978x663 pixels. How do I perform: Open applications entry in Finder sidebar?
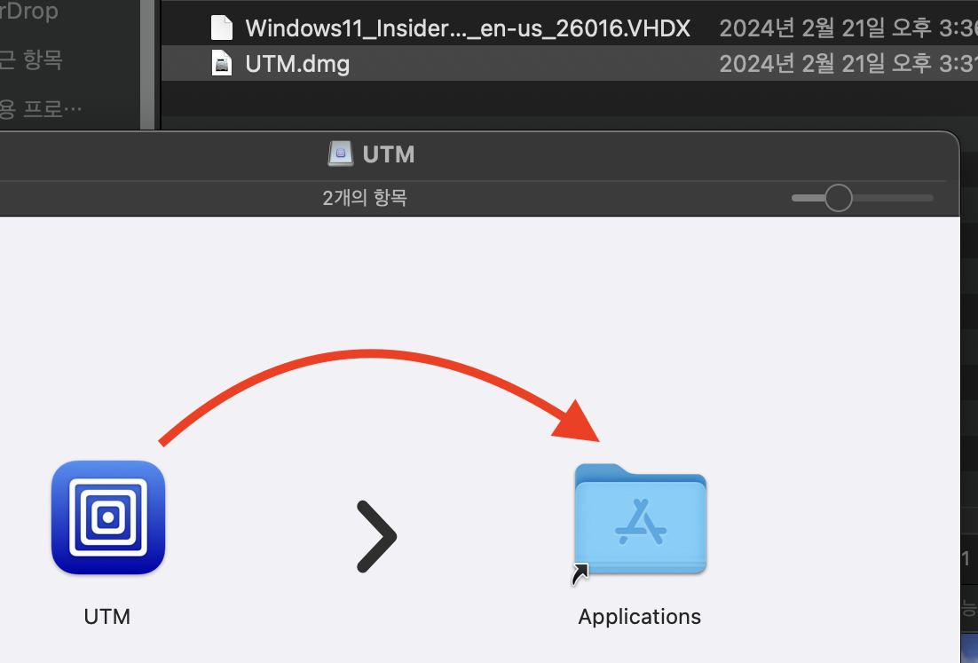coord(41,108)
